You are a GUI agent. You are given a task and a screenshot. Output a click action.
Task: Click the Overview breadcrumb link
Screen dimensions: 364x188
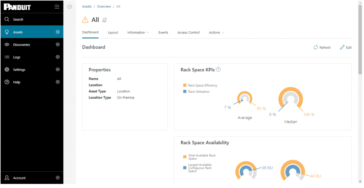tap(104, 7)
